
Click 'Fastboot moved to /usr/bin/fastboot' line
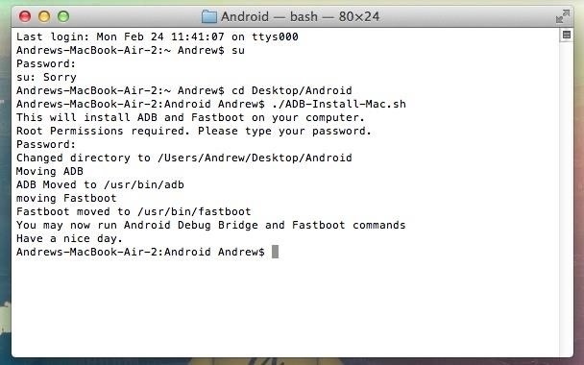134,211
